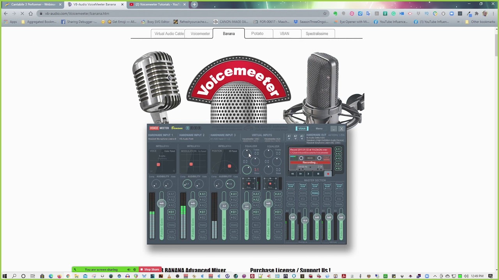Image resolution: width=499 pixels, height=280 pixels.
Task: Click the Dropbox extension icon in toolbar
Action: [419, 13]
